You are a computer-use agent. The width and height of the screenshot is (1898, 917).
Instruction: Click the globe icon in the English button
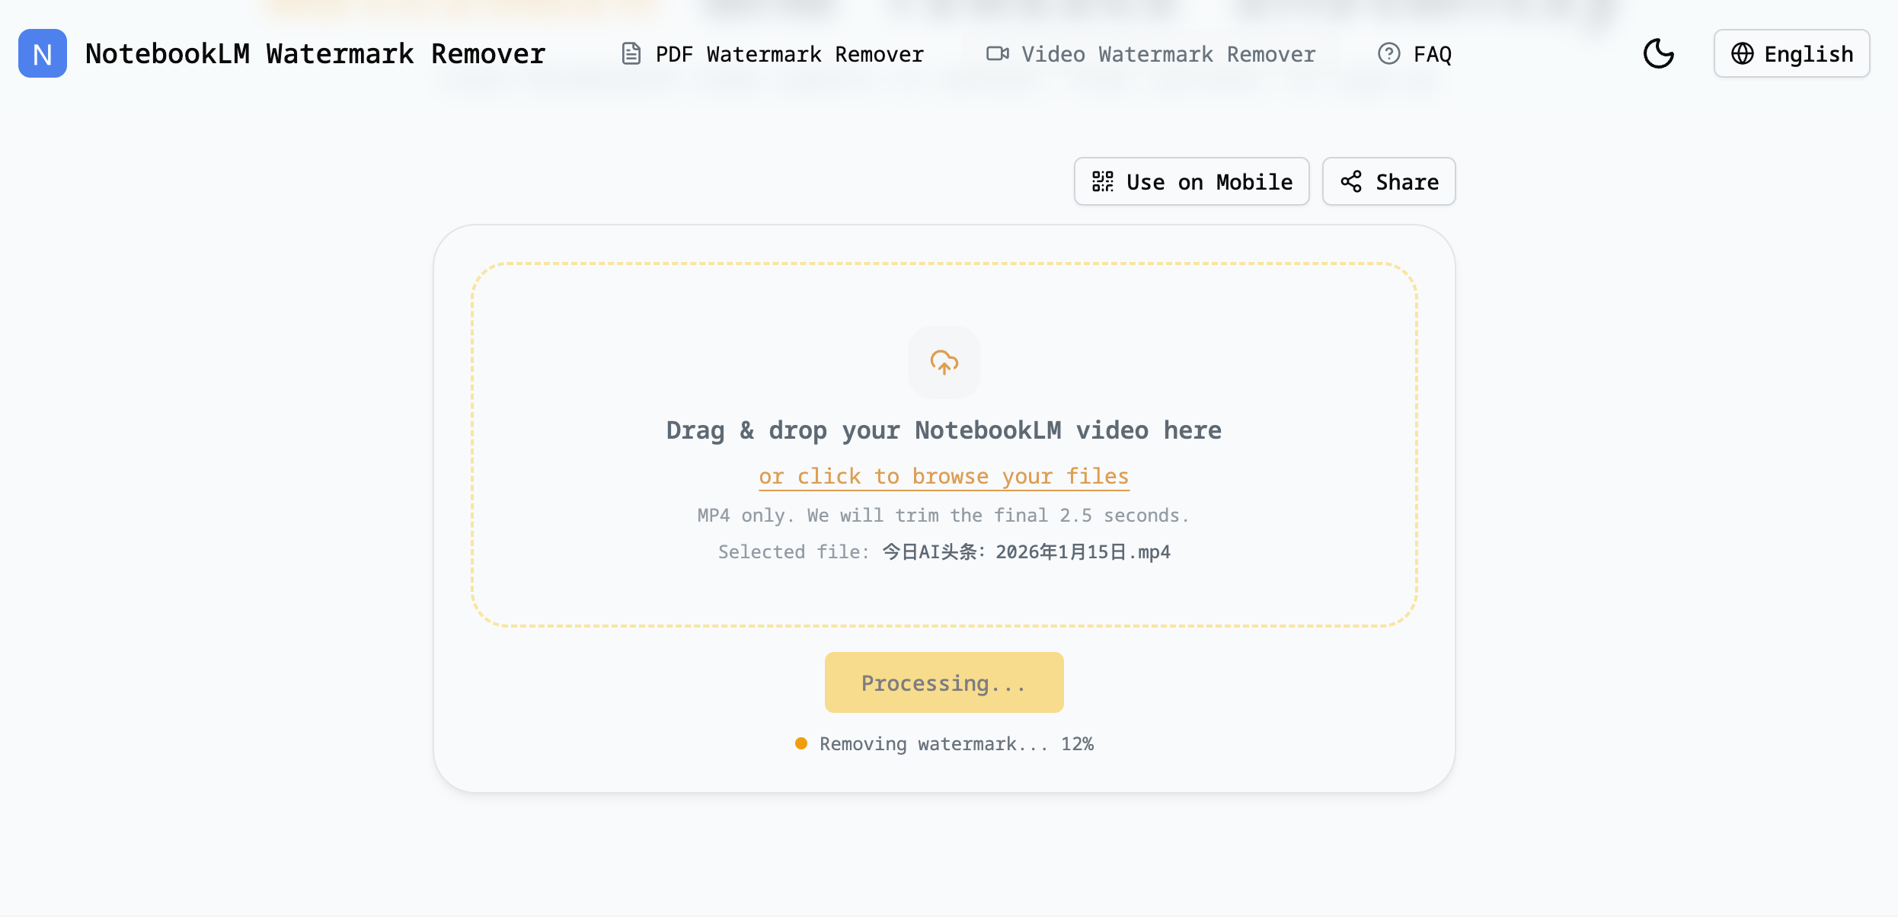click(1742, 53)
